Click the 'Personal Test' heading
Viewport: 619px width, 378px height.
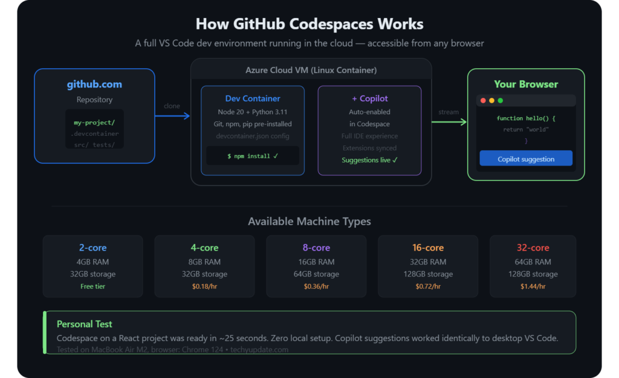[85, 324]
